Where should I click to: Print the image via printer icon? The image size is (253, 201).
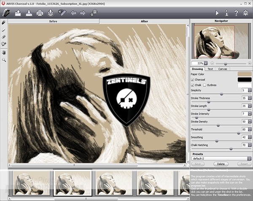click(x=40, y=13)
